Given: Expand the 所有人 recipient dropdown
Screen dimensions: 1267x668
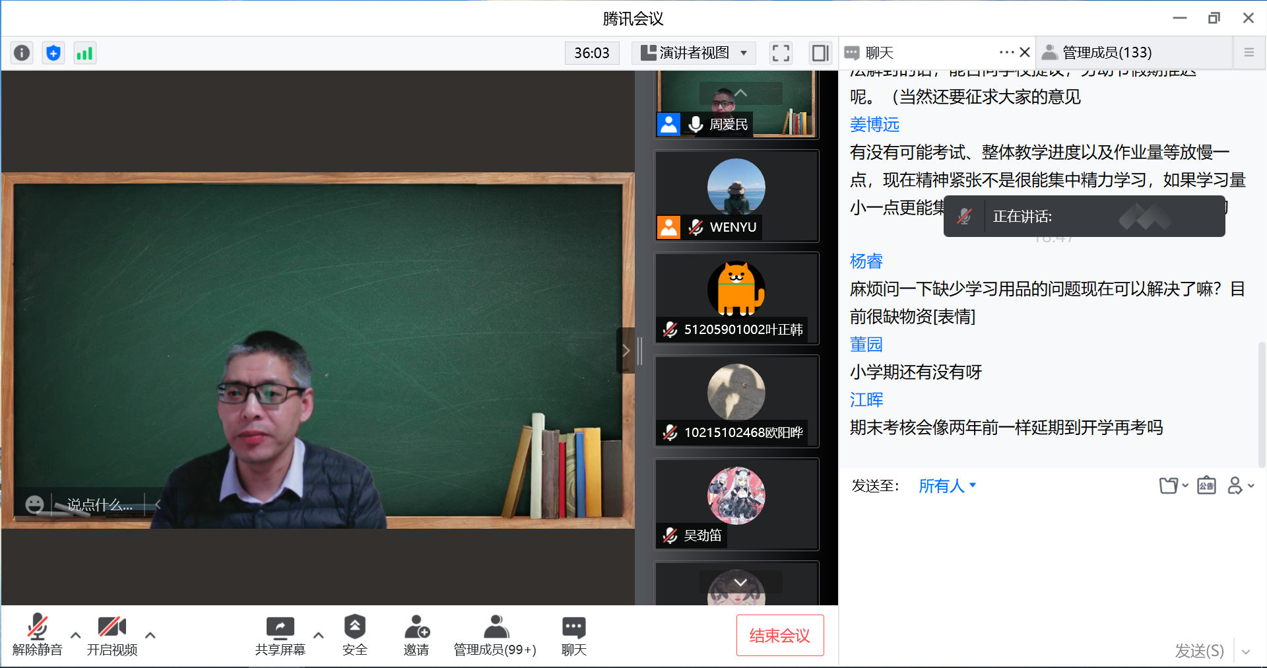Looking at the screenshot, I should coord(947,486).
